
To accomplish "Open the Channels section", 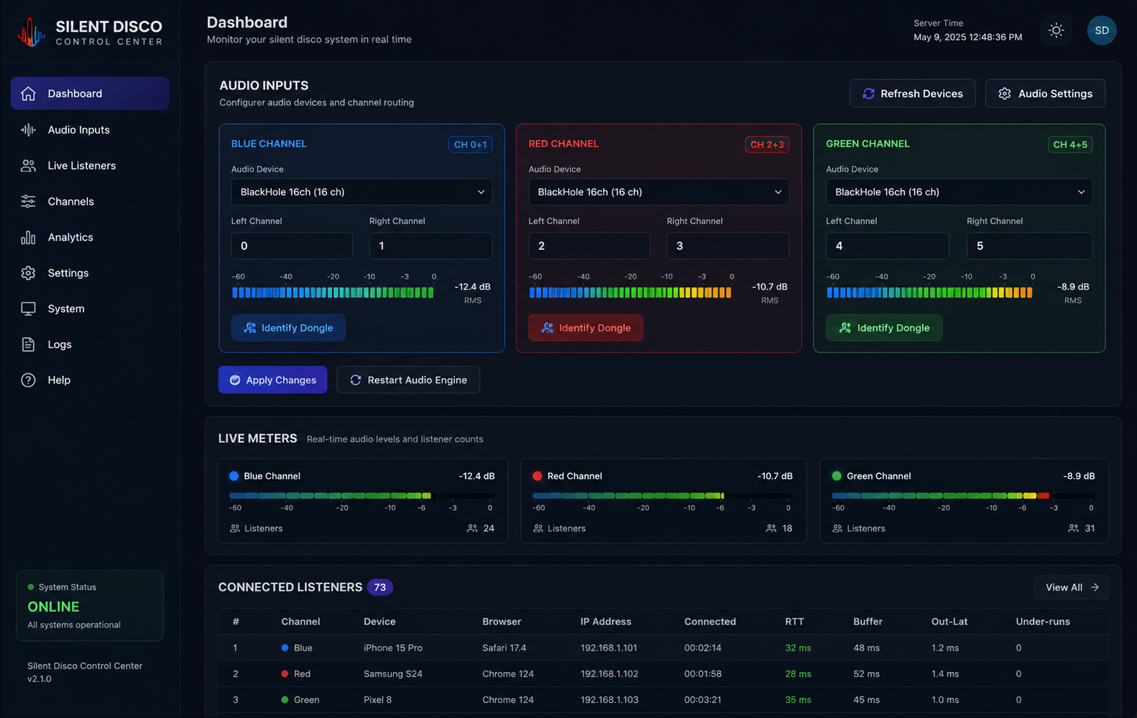I will point(71,202).
